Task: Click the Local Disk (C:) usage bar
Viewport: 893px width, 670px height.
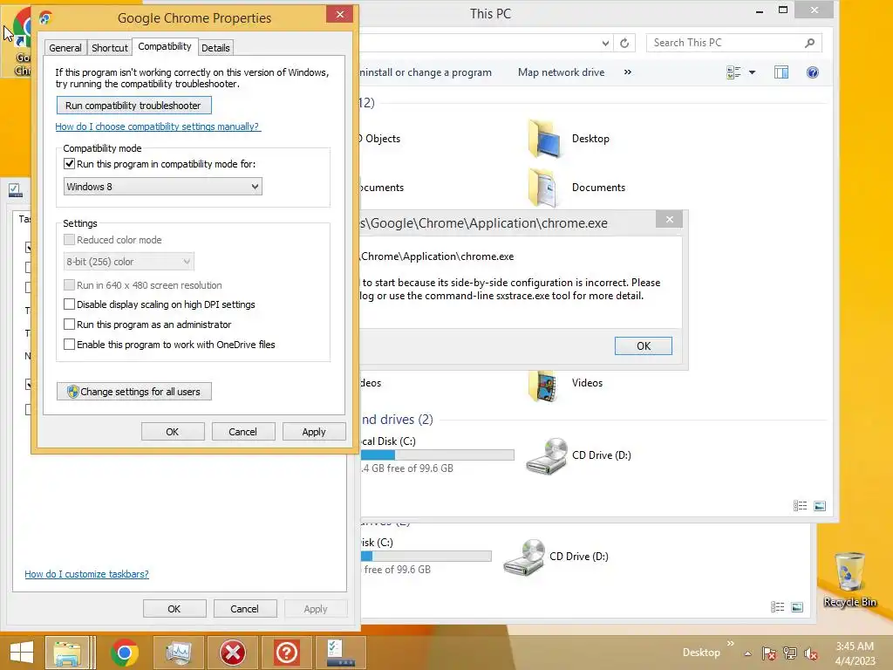Action: (438, 455)
